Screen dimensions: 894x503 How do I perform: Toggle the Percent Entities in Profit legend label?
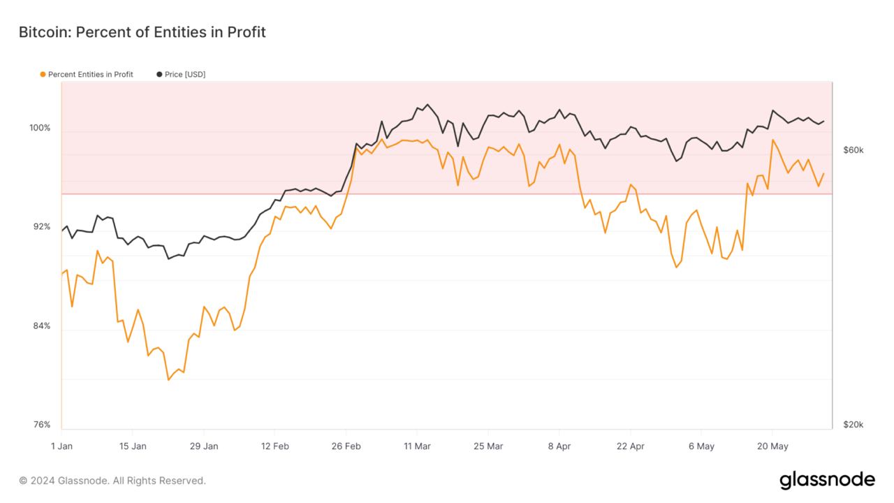(x=91, y=74)
